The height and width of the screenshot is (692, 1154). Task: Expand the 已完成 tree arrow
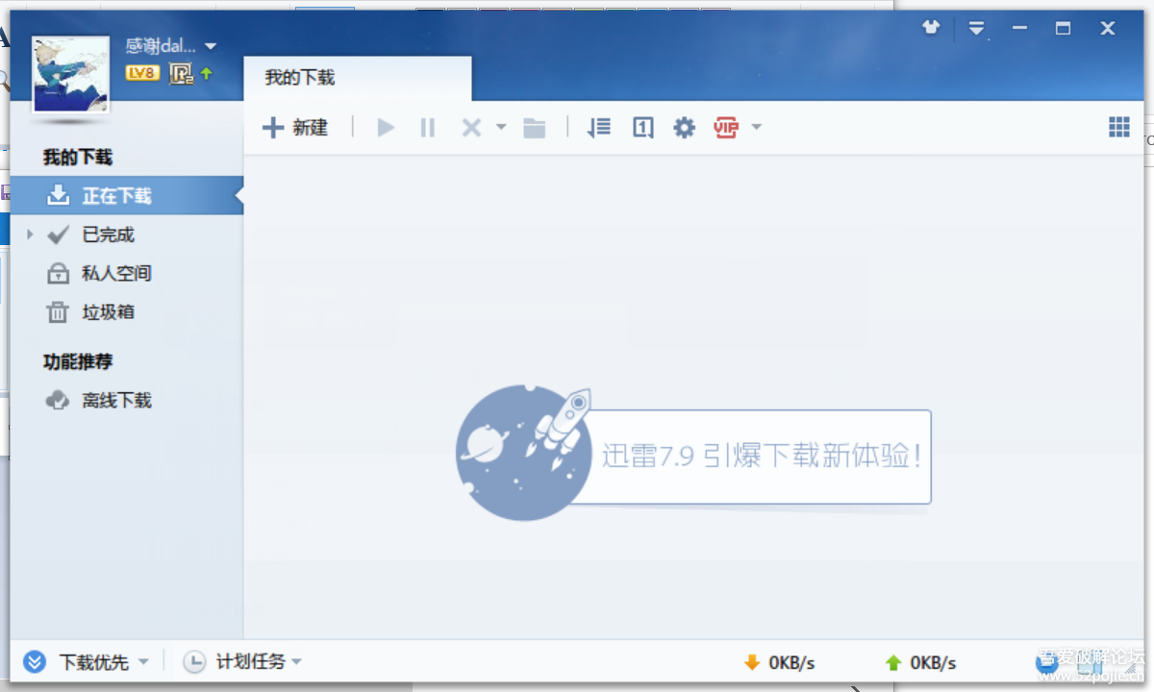tap(30, 235)
